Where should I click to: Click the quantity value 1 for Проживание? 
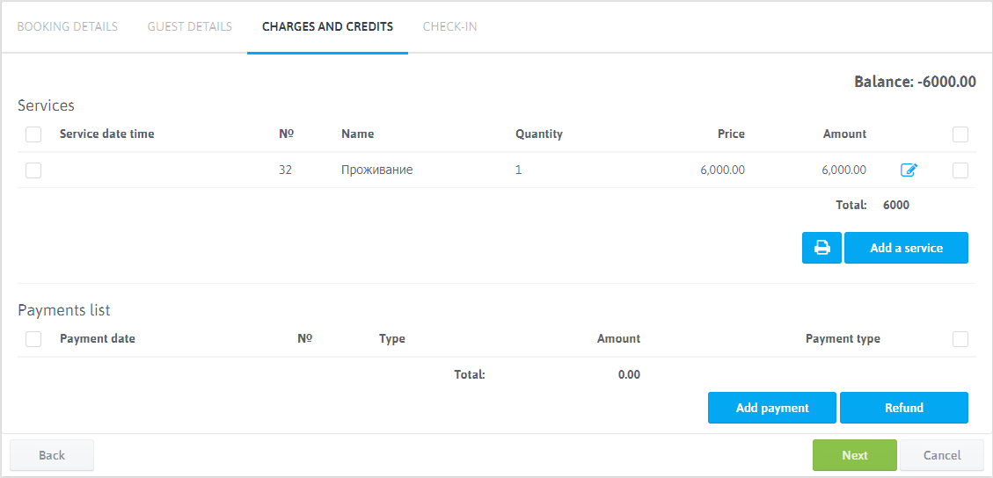pos(519,170)
